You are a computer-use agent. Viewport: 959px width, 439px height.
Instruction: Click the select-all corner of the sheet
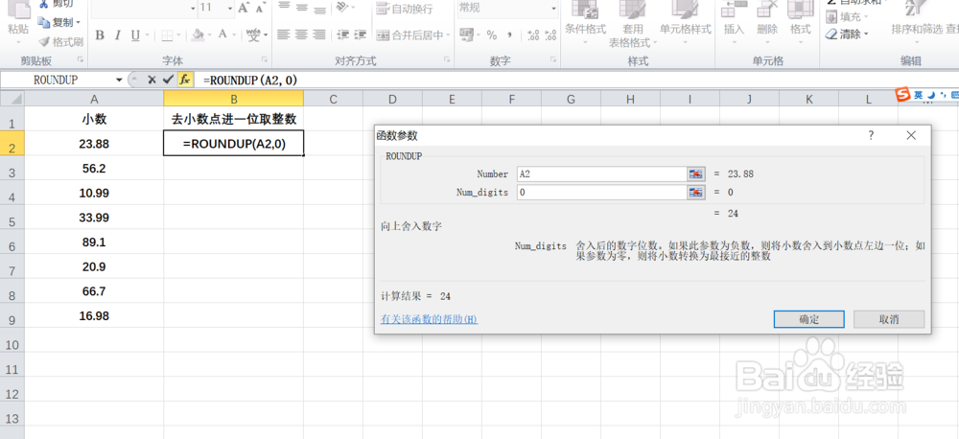tap(12, 99)
